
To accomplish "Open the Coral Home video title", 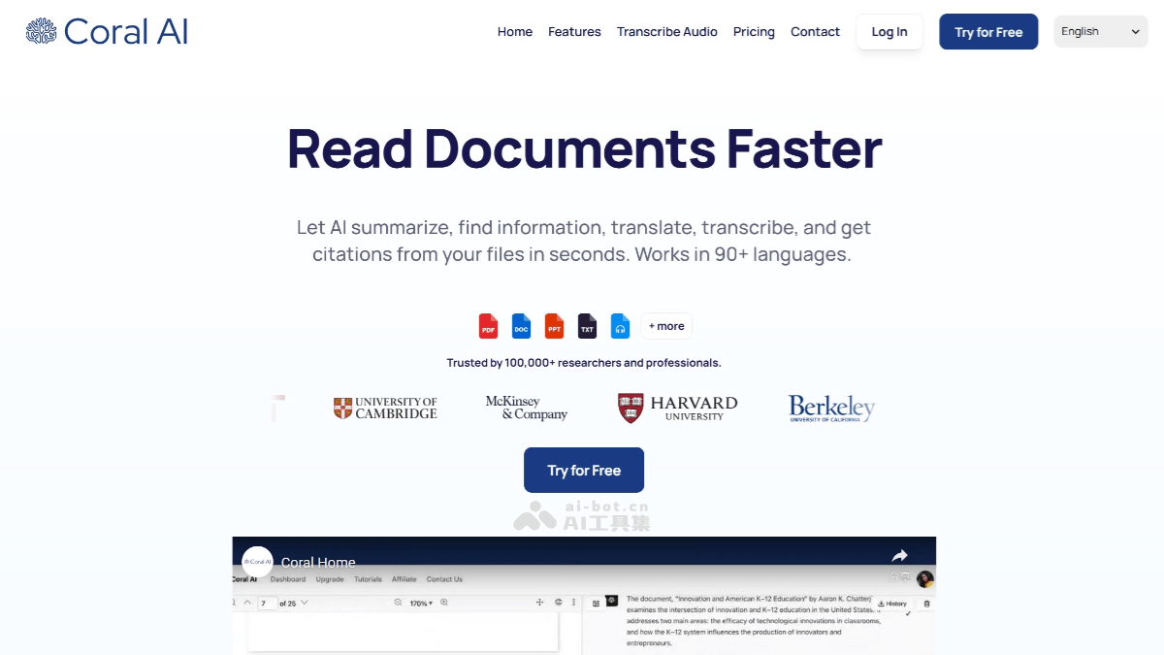I will (x=318, y=563).
